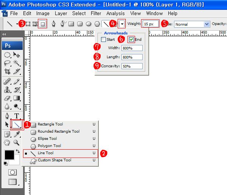Screen dimensions: 227x195
Task: Select the Path Selection tool
Action: coord(7,124)
